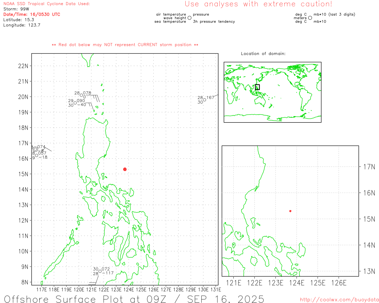Click the '131E' longitude axis label

click(216, 290)
